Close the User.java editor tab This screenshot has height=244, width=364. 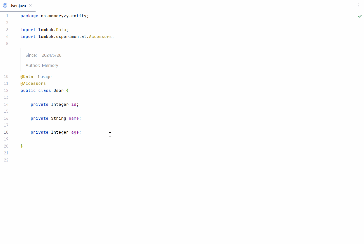(x=30, y=5)
